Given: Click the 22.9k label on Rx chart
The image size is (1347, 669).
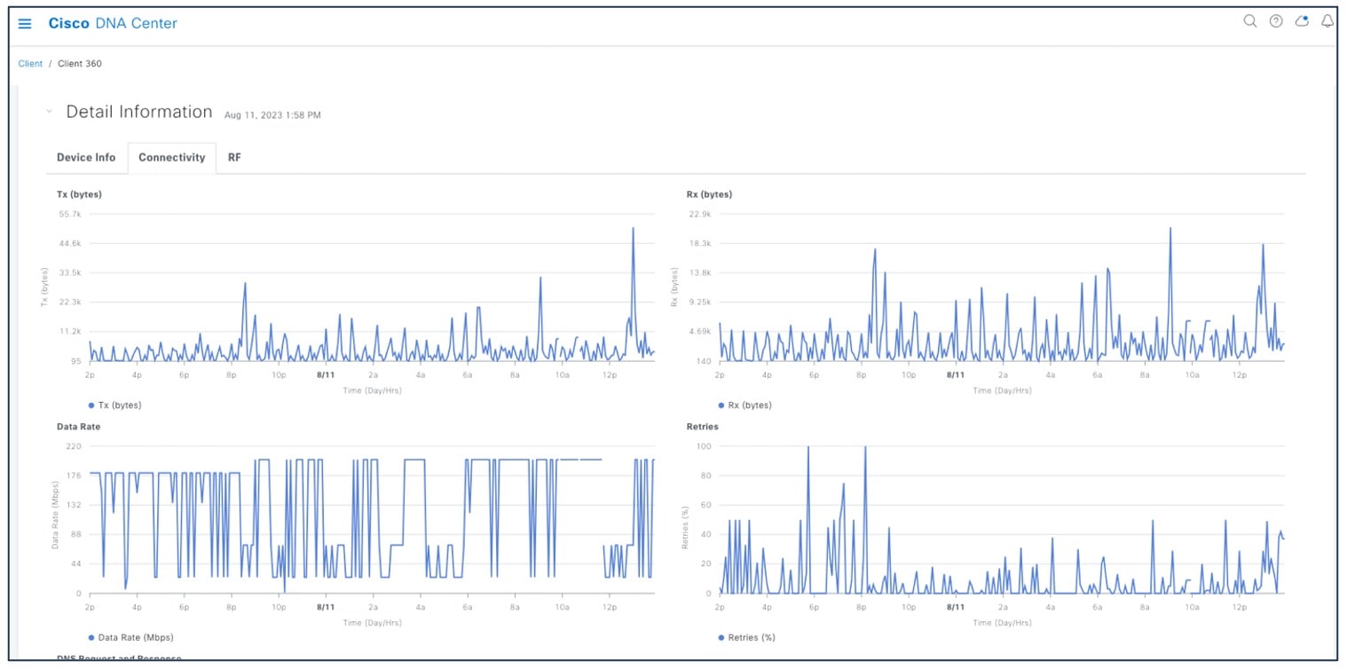Looking at the screenshot, I should [700, 214].
